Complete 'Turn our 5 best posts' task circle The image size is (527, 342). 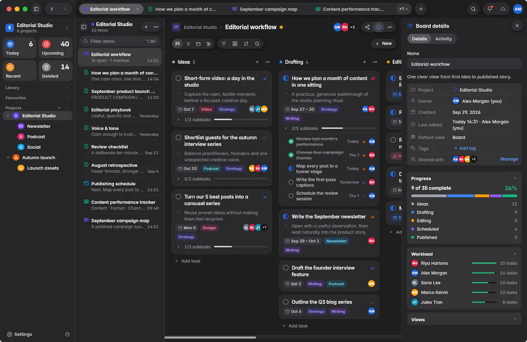coord(178,197)
